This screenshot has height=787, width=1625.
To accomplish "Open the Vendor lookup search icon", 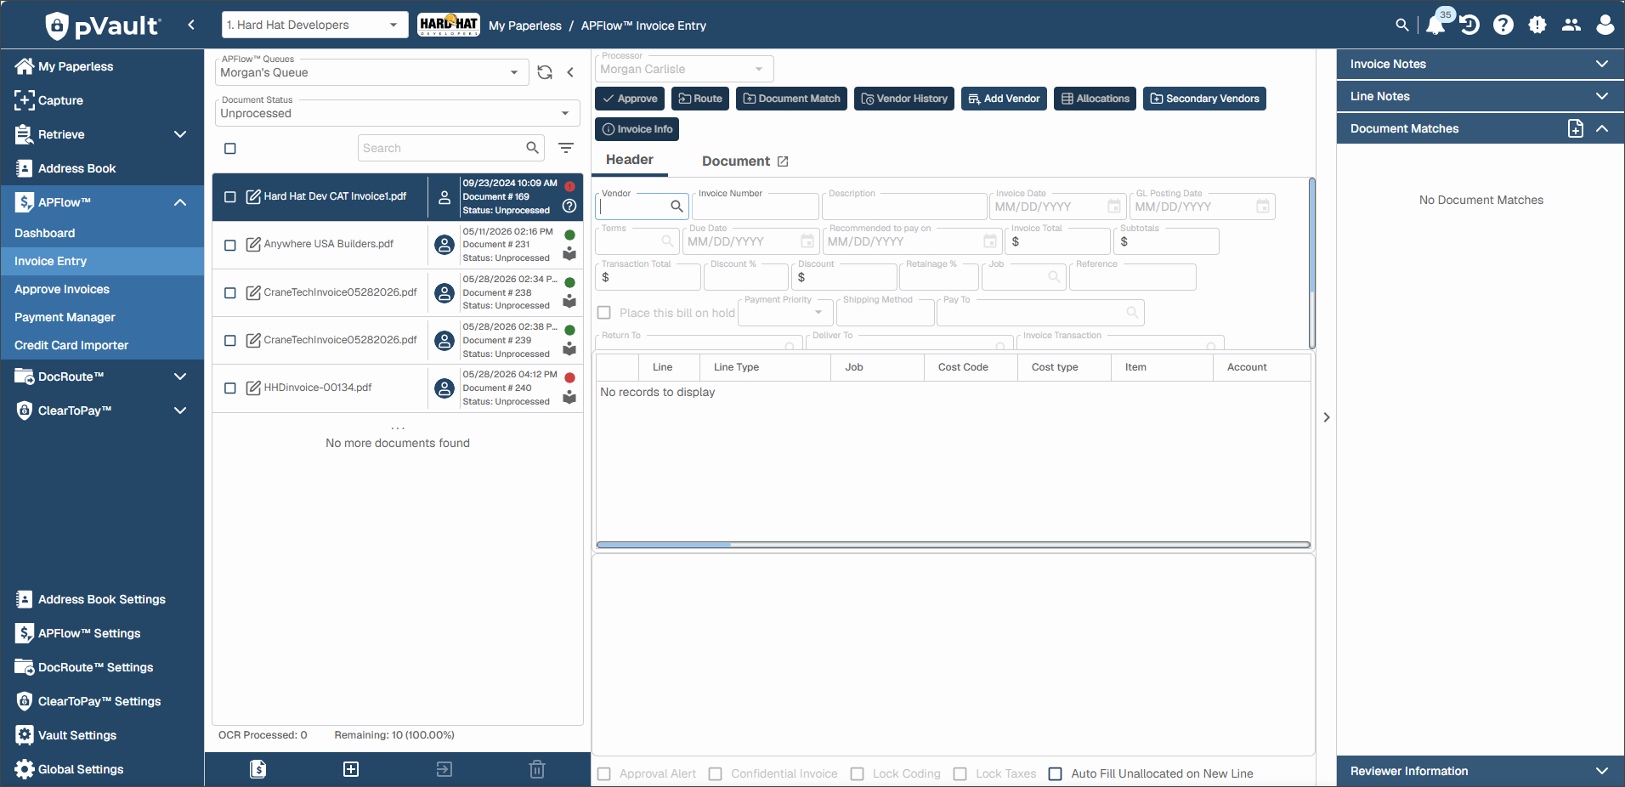I will pyautogui.click(x=677, y=206).
